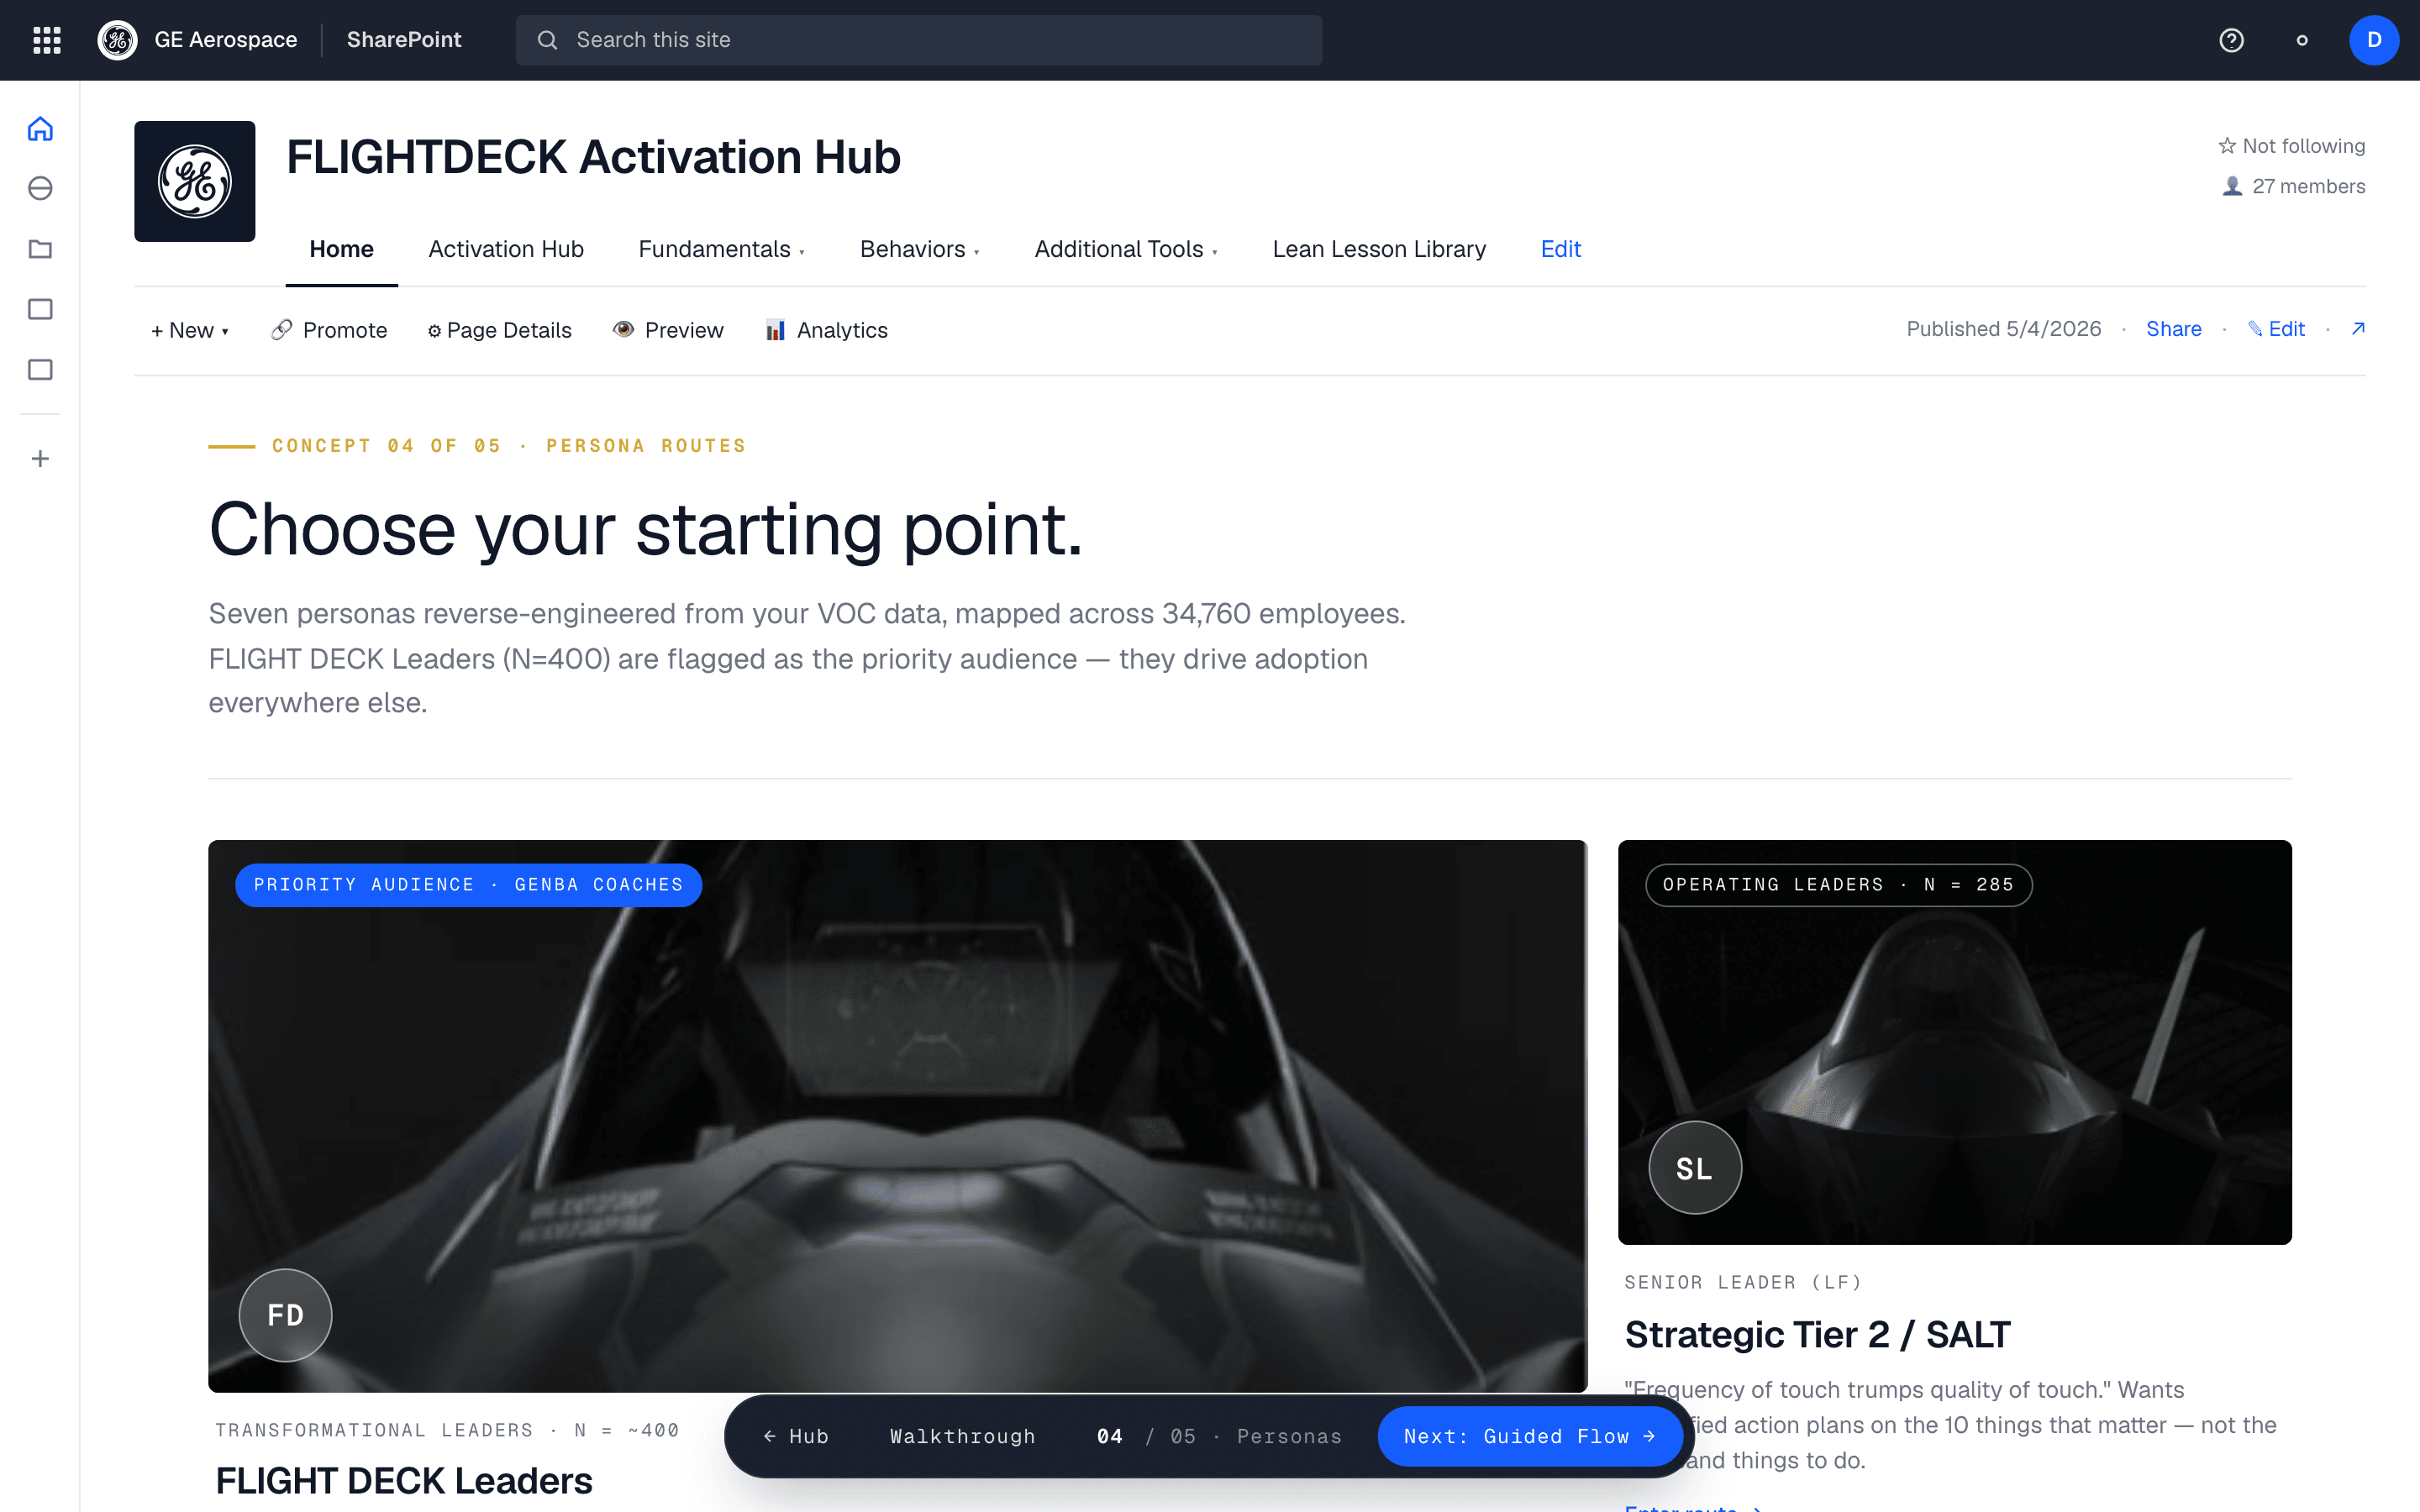Click the expand arrow icon at top right
This screenshot has height=1512, width=2420.
2358,328
